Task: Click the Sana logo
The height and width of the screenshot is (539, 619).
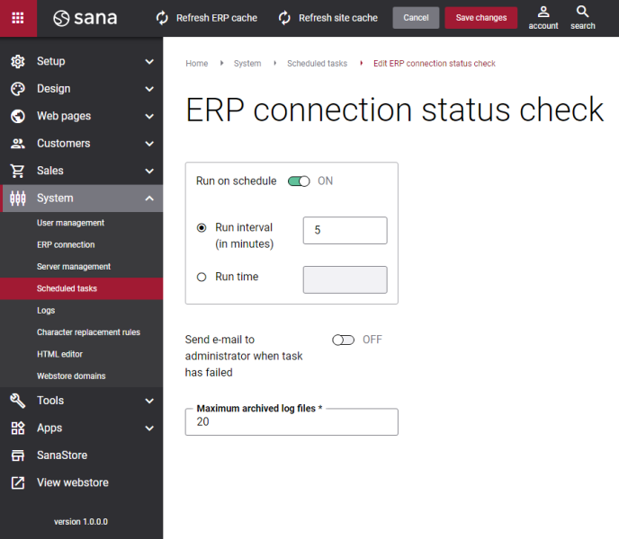Action: coord(85,18)
